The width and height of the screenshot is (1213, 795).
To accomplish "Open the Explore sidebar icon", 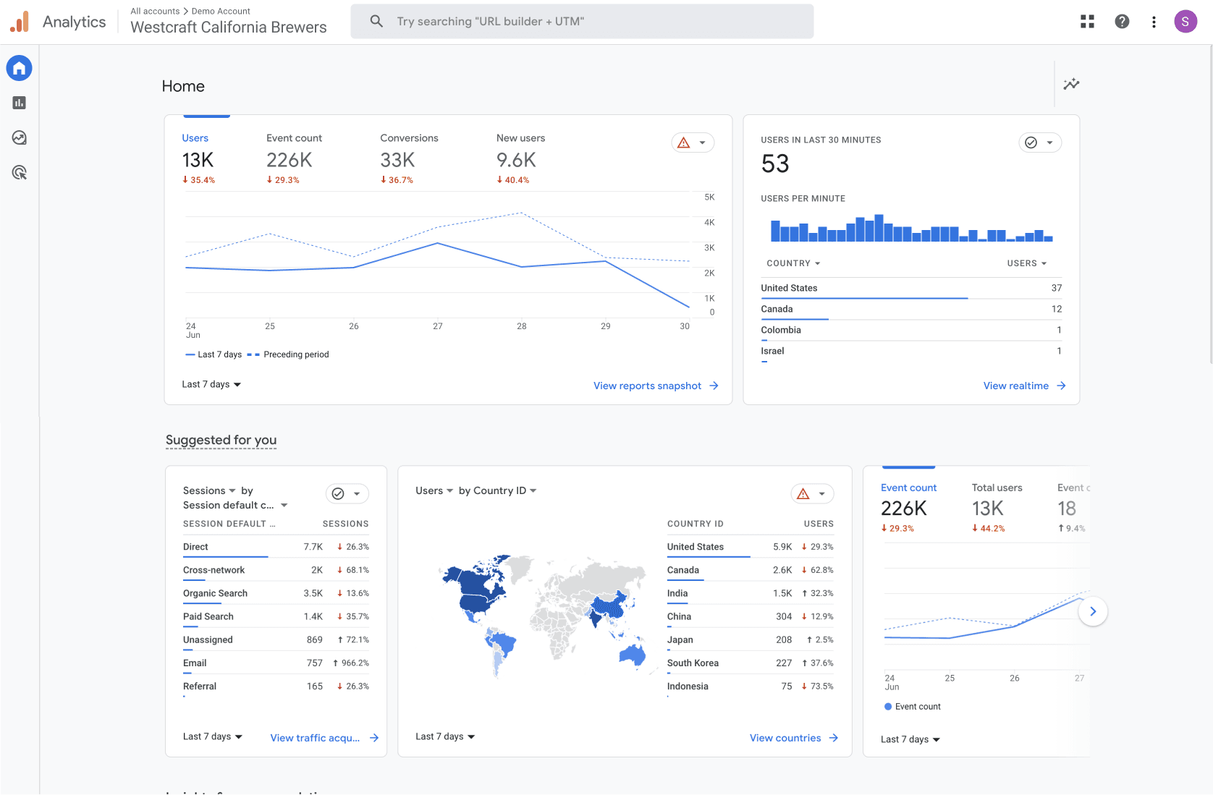I will click(20, 137).
